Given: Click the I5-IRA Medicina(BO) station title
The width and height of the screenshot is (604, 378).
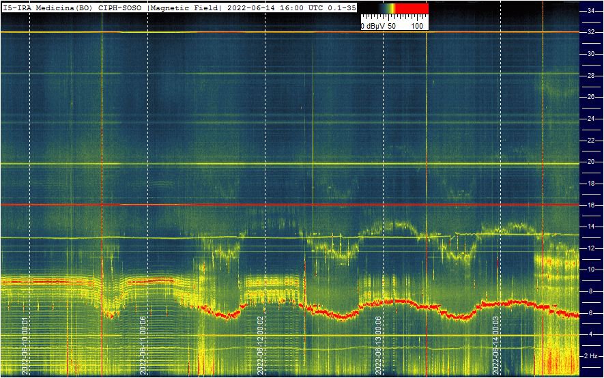Looking at the screenshot, I should point(48,8).
